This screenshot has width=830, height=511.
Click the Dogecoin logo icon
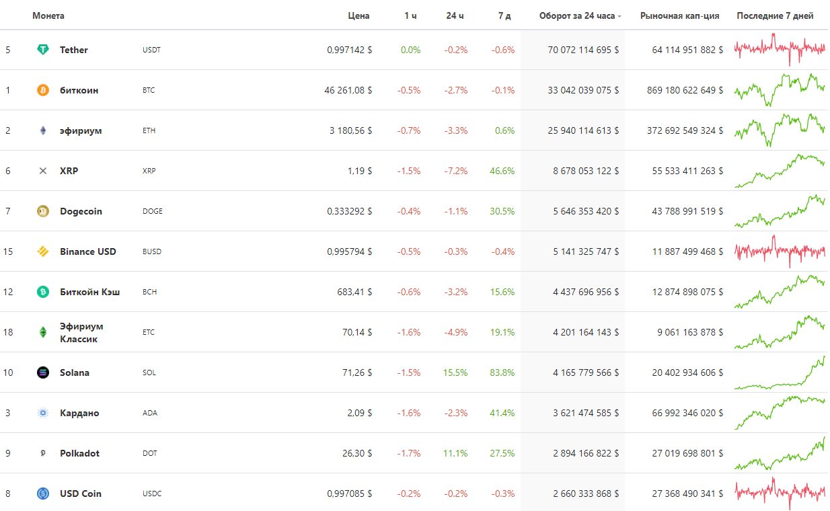click(43, 211)
